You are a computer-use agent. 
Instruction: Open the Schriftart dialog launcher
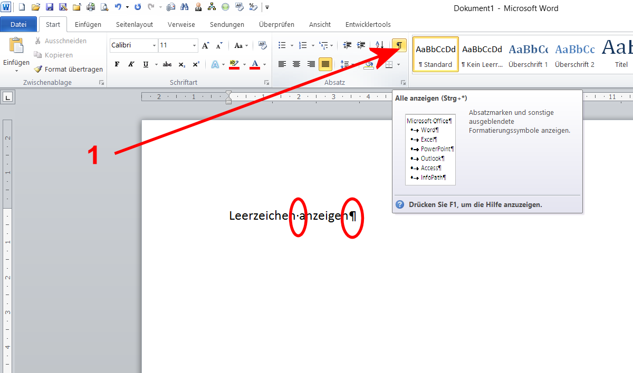[x=266, y=83]
